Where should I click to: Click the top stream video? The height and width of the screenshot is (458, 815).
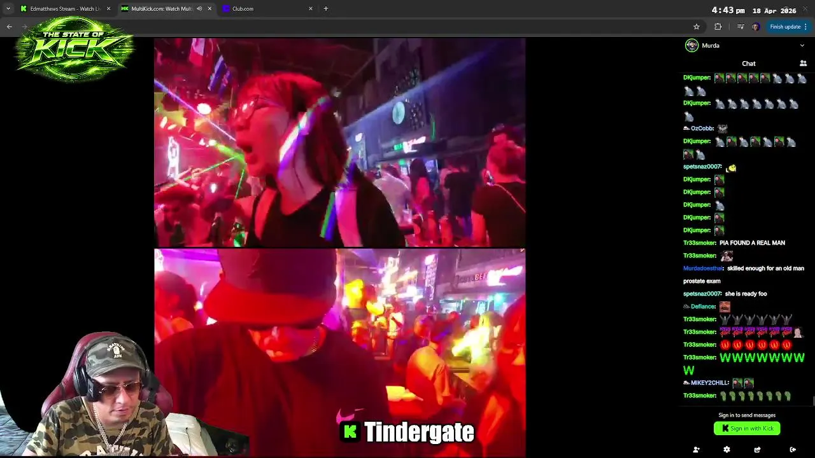pyautogui.click(x=339, y=142)
